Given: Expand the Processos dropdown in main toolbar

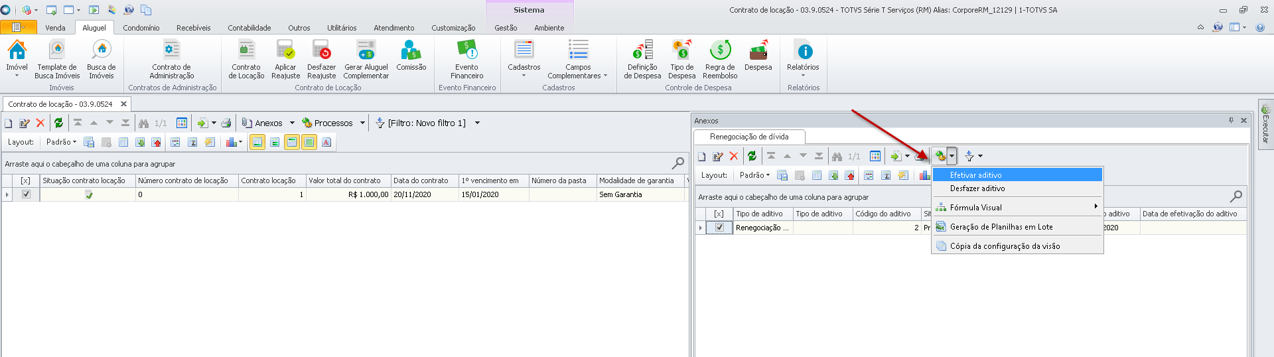Looking at the screenshot, I should point(362,123).
